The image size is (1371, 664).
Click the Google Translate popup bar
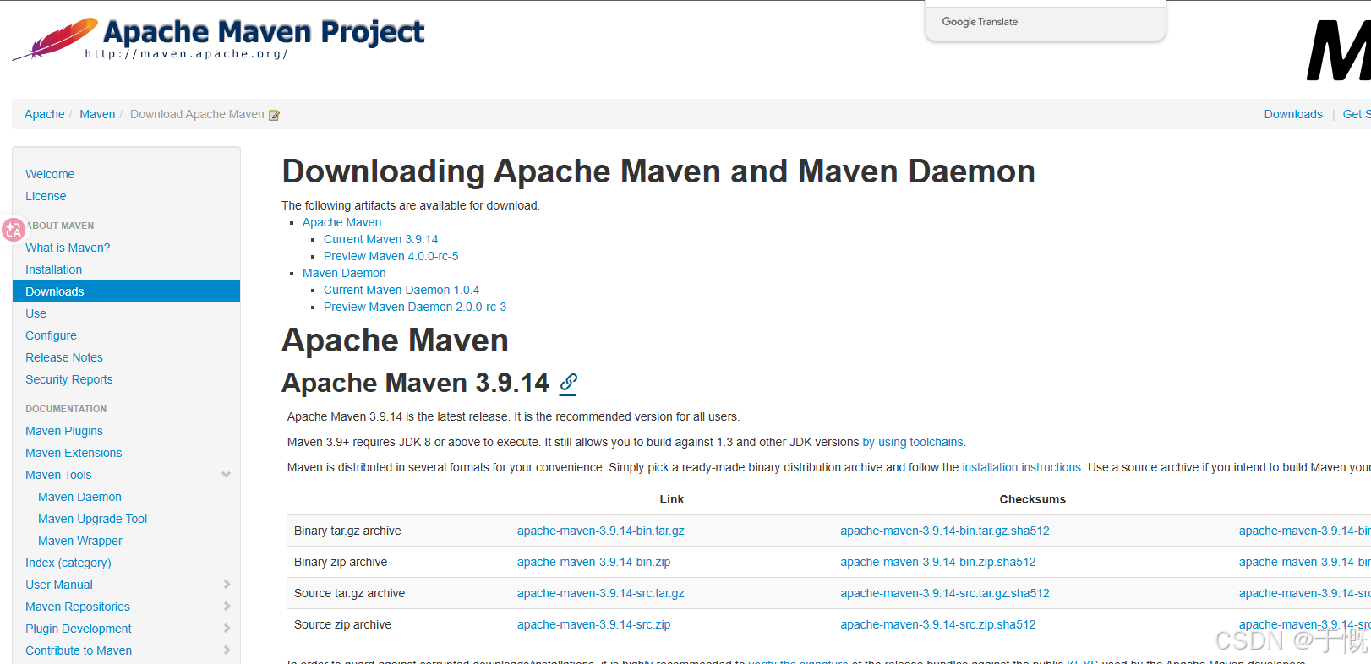coord(1046,22)
